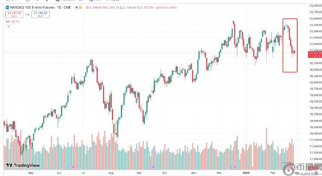322x176 pixels.
Task: Click the Nov label on the time axis
Action: click(x=194, y=173)
